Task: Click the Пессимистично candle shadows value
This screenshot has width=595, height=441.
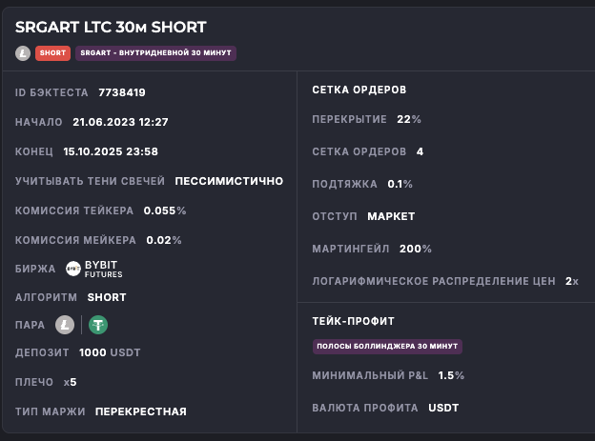Action: tap(229, 181)
